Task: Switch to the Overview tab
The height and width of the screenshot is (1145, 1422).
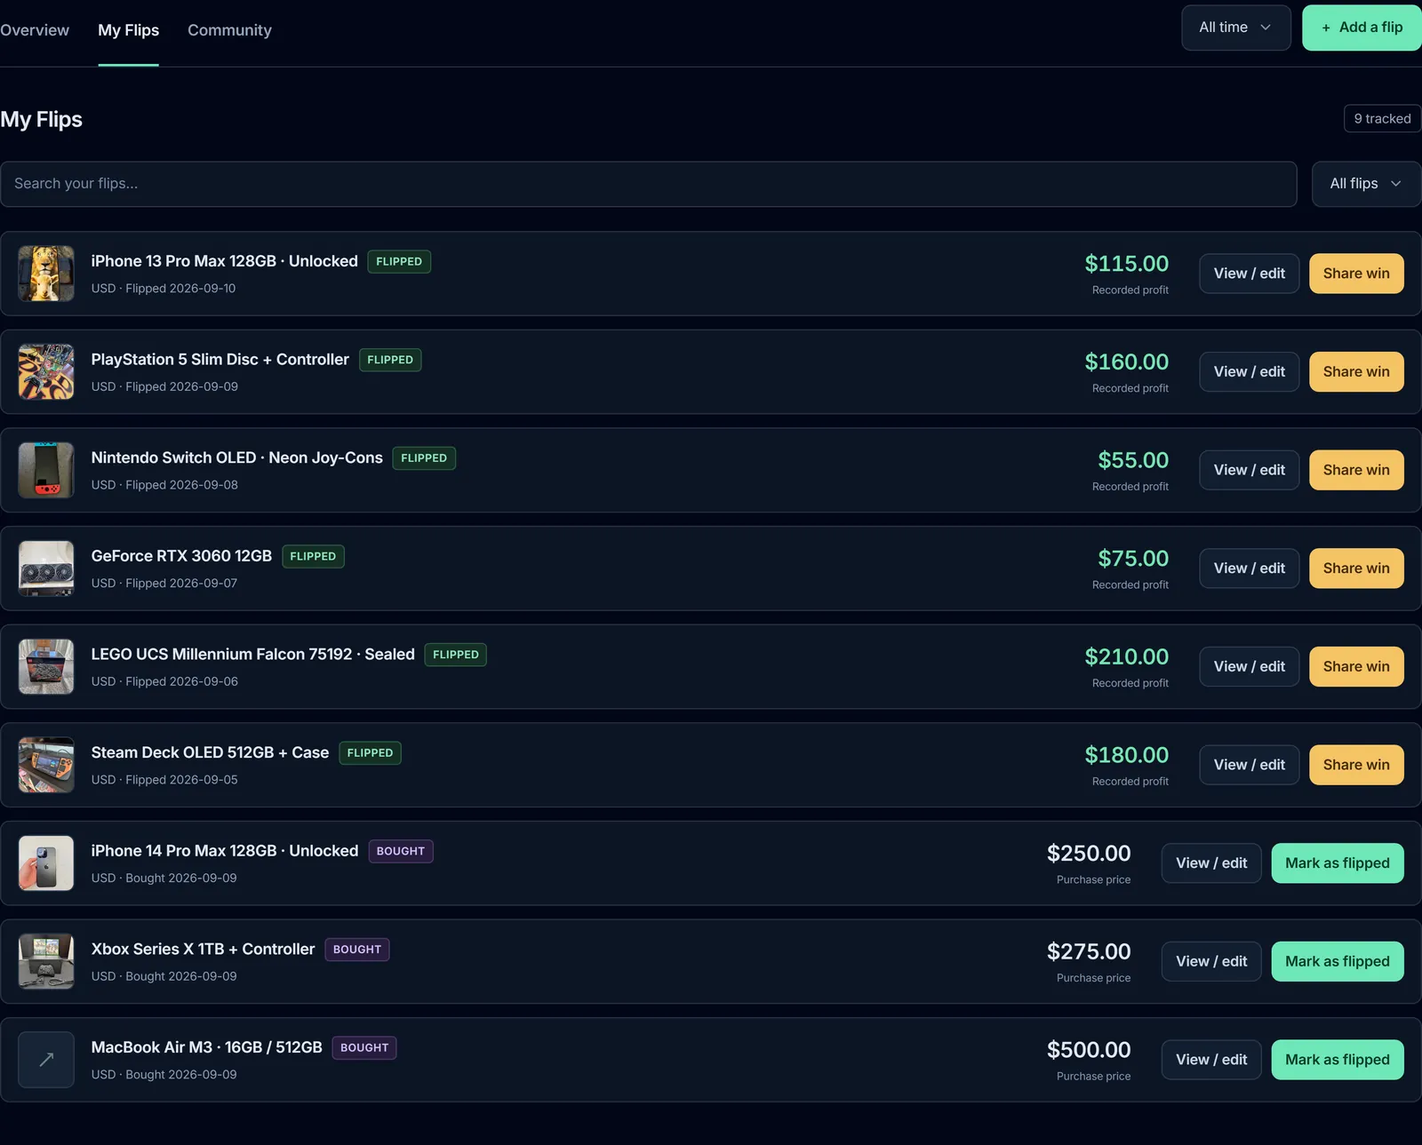Action: click(35, 30)
